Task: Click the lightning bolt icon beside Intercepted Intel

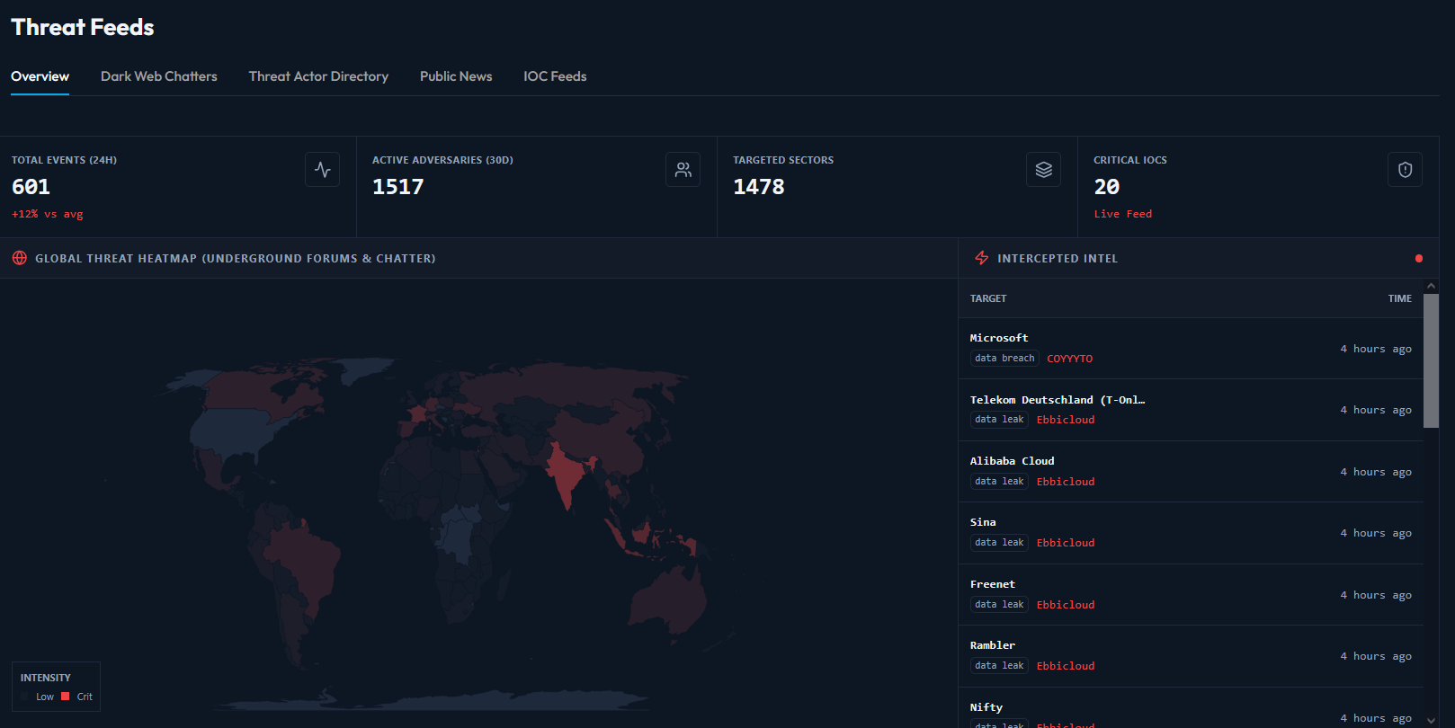Action: click(982, 258)
